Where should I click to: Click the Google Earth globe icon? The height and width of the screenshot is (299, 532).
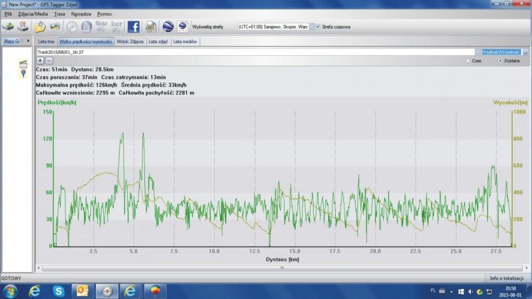pyautogui.click(x=168, y=27)
